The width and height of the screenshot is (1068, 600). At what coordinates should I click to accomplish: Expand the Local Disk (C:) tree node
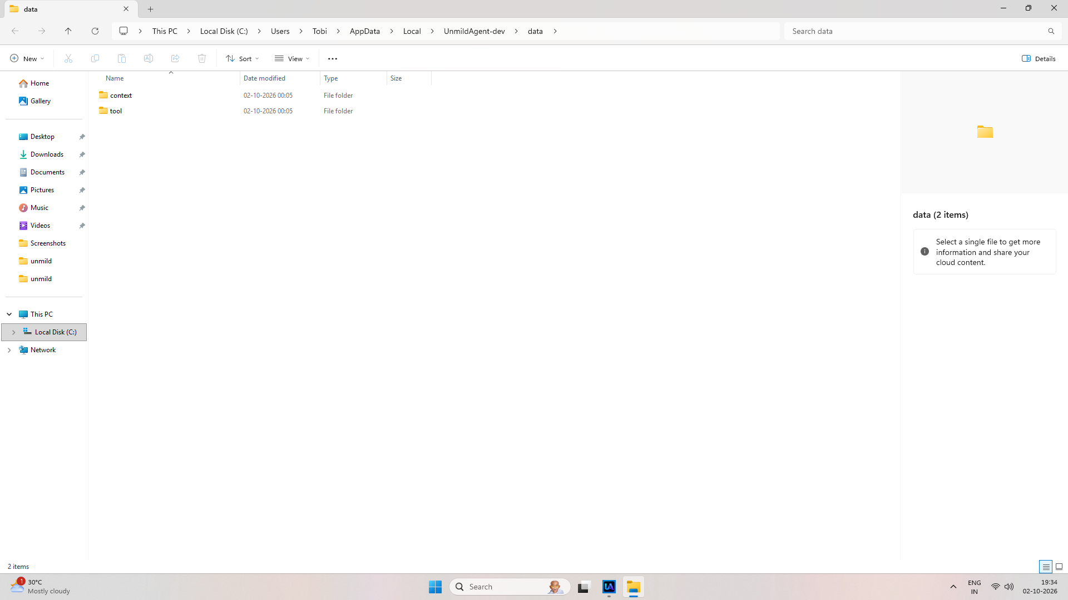click(x=14, y=332)
